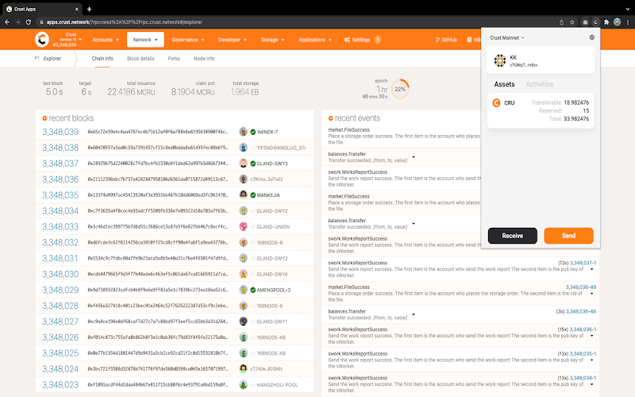Open the Settings menu item
The height and width of the screenshot is (397, 635).
click(x=363, y=40)
